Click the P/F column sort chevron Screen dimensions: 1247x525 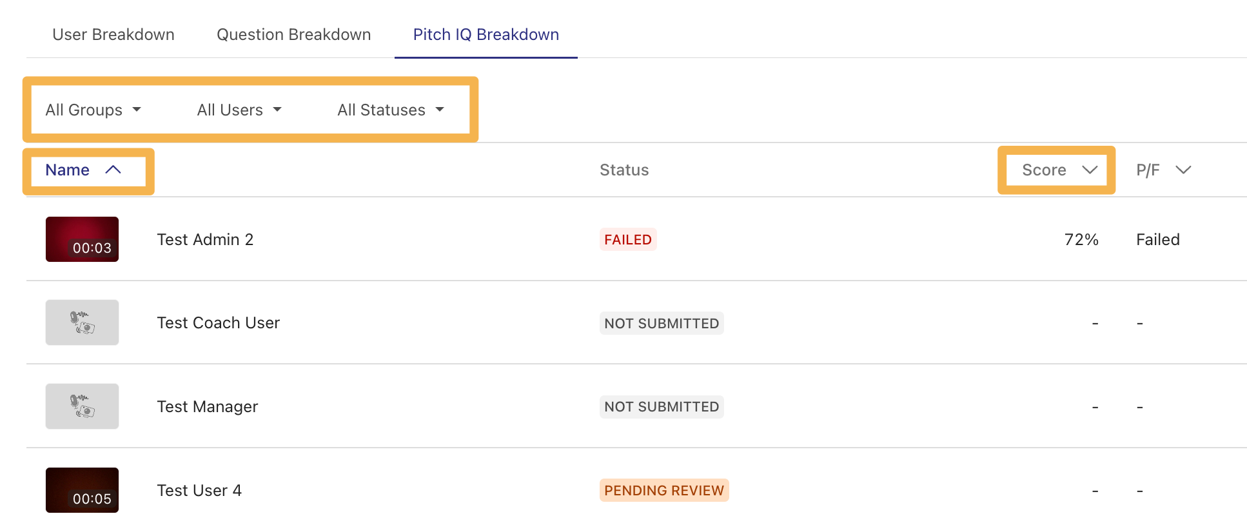coord(1183,170)
